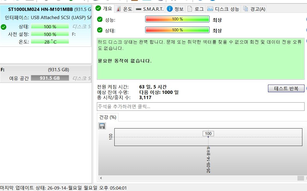Screen dimensions: 307x191
Task: Click the 상태 100 % bar in disk list
Action: 50,26
